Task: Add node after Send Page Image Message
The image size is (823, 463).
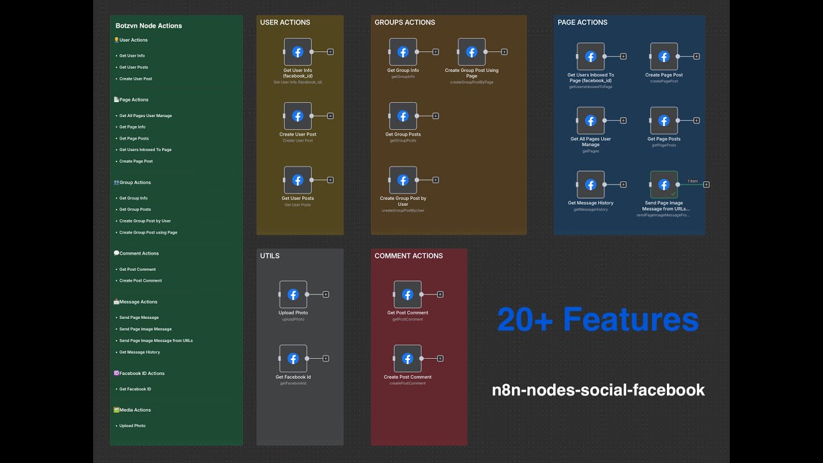Action: click(707, 185)
